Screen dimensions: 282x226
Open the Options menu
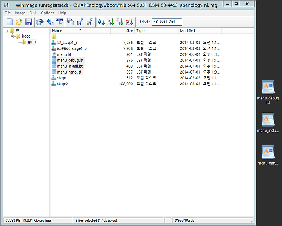[x=47, y=13]
